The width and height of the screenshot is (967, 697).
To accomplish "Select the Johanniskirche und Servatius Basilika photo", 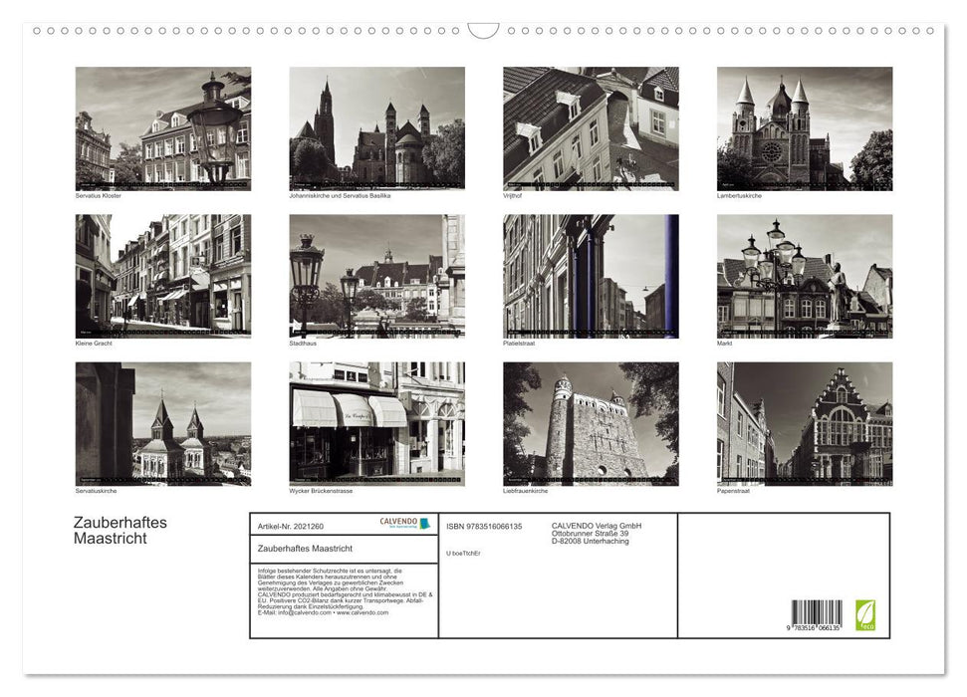I will (x=376, y=128).
